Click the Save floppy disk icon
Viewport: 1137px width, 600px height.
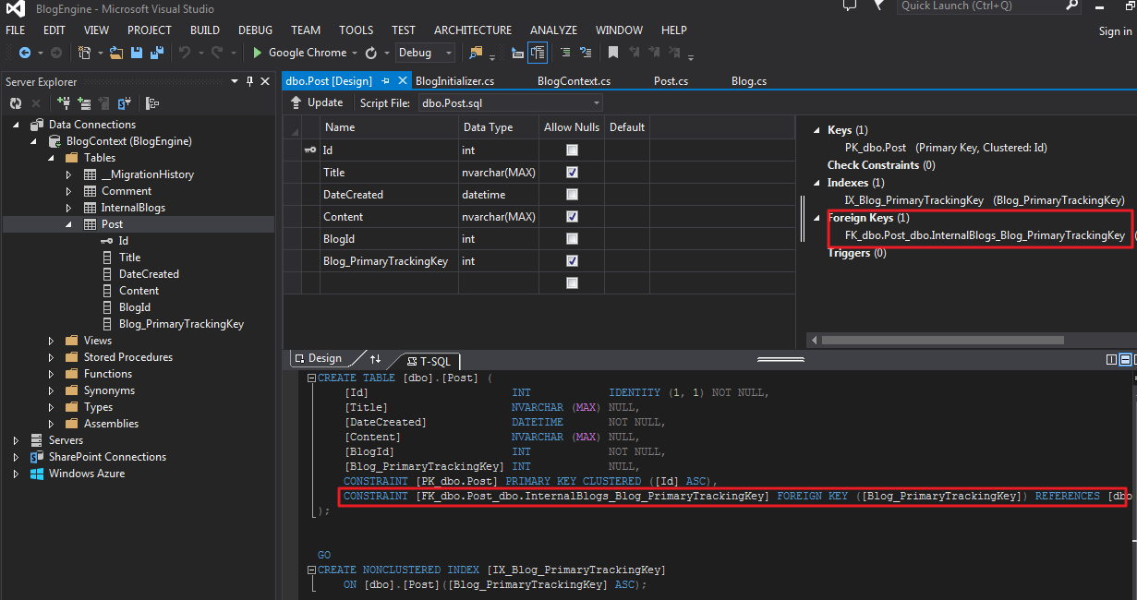pyautogui.click(x=137, y=54)
